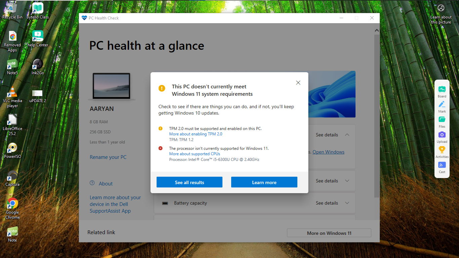Click the Battery capacity icon
The image size is (459, 258).
click(x=165, y=203)
